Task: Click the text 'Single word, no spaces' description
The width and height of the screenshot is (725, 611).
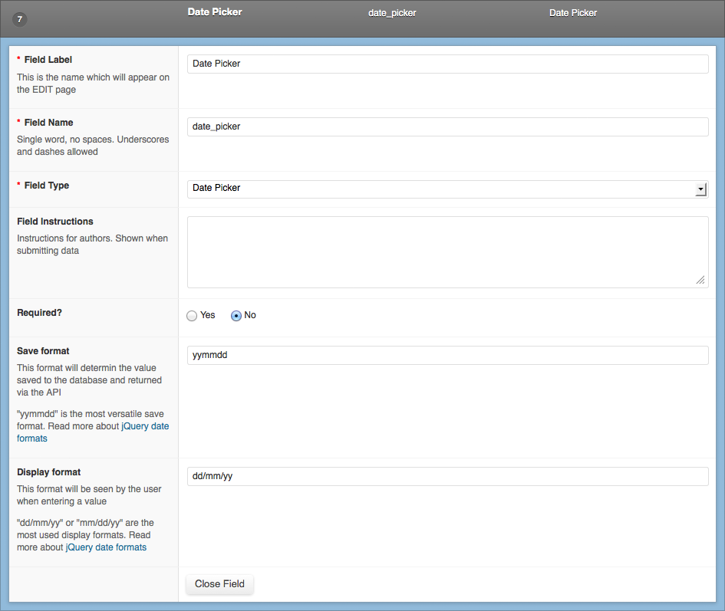Action: tap(93, 146)
